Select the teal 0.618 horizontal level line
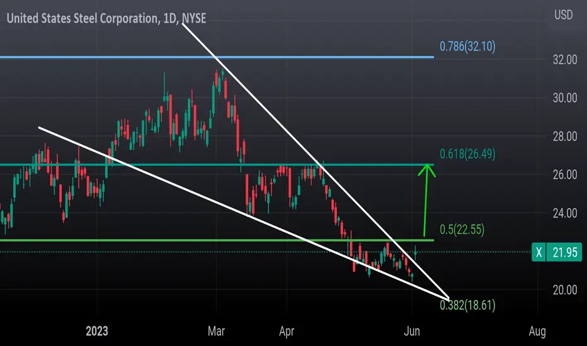This screenshot has width=587, height=346. click(x=217, y=165)
